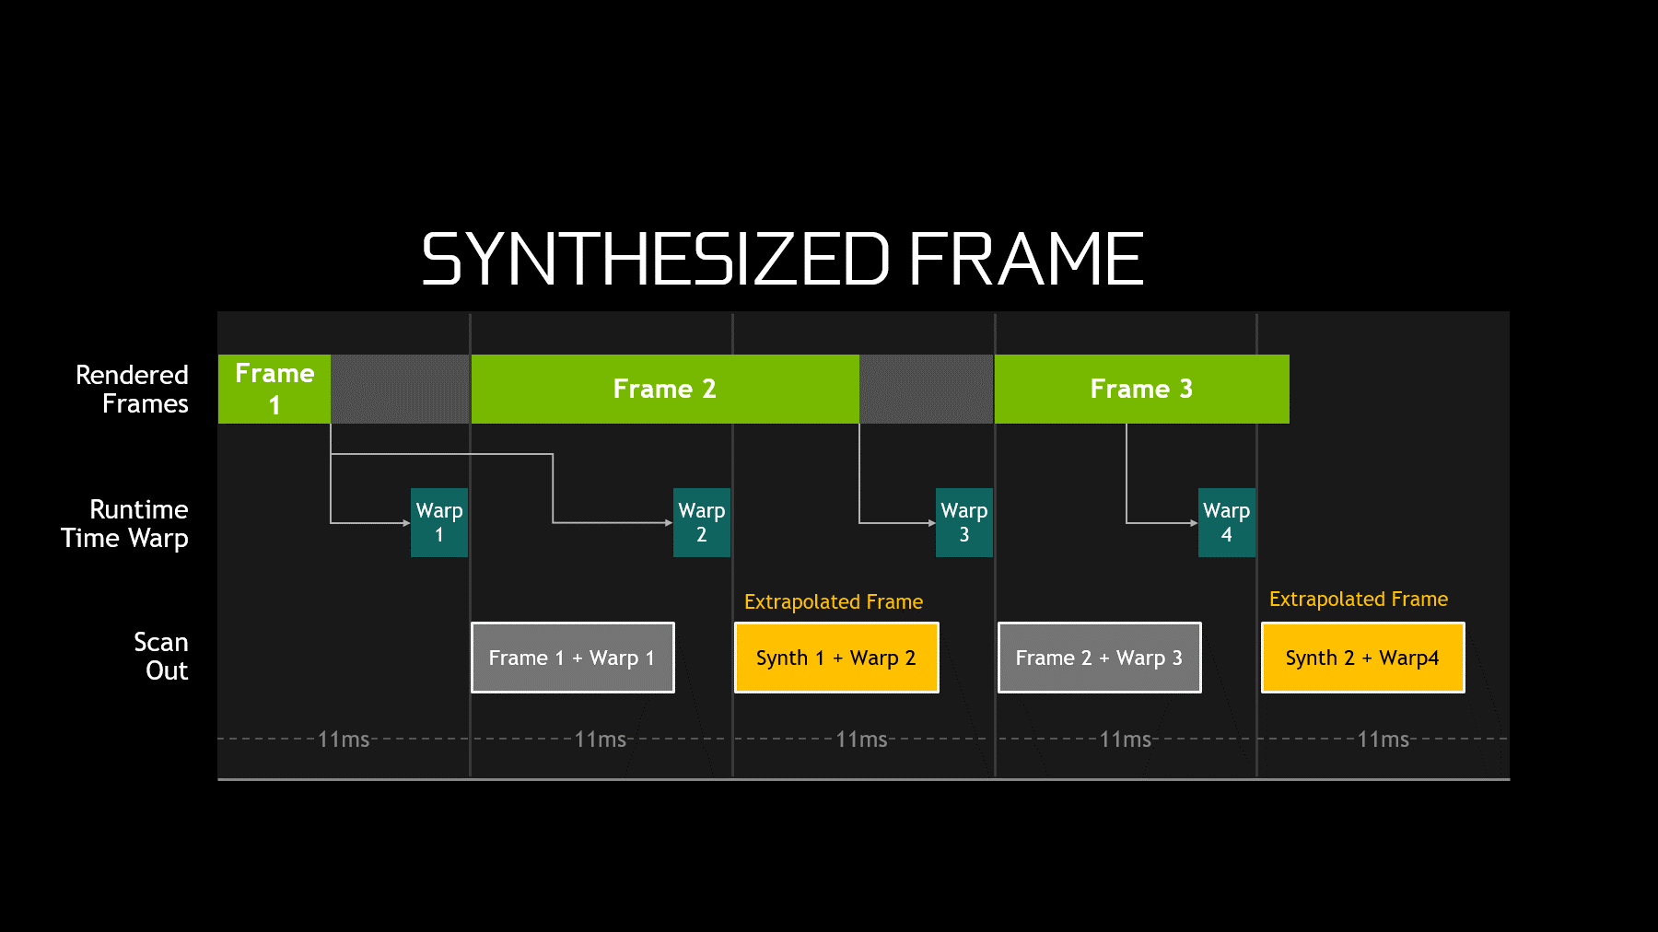Collapse the Scan Out row label

tap(163, 657)
